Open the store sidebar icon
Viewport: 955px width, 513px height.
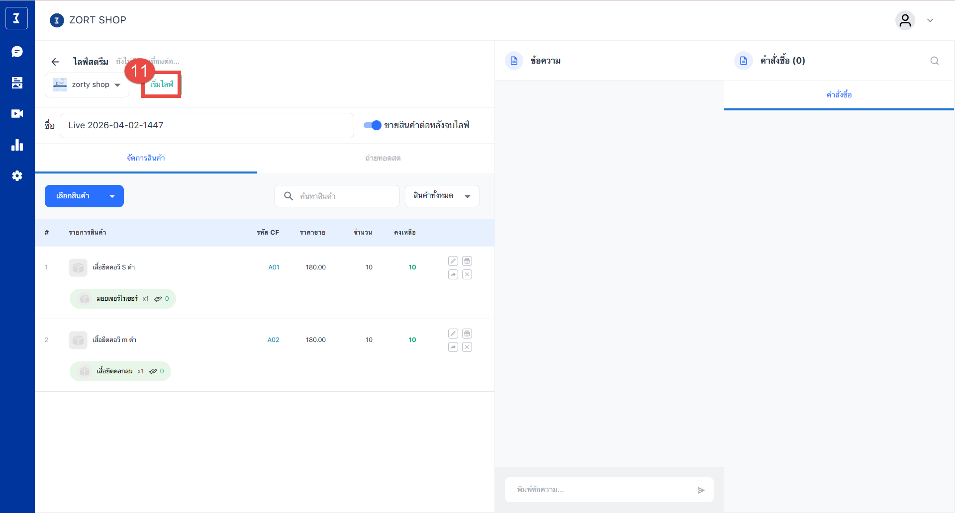coord(17,83)
